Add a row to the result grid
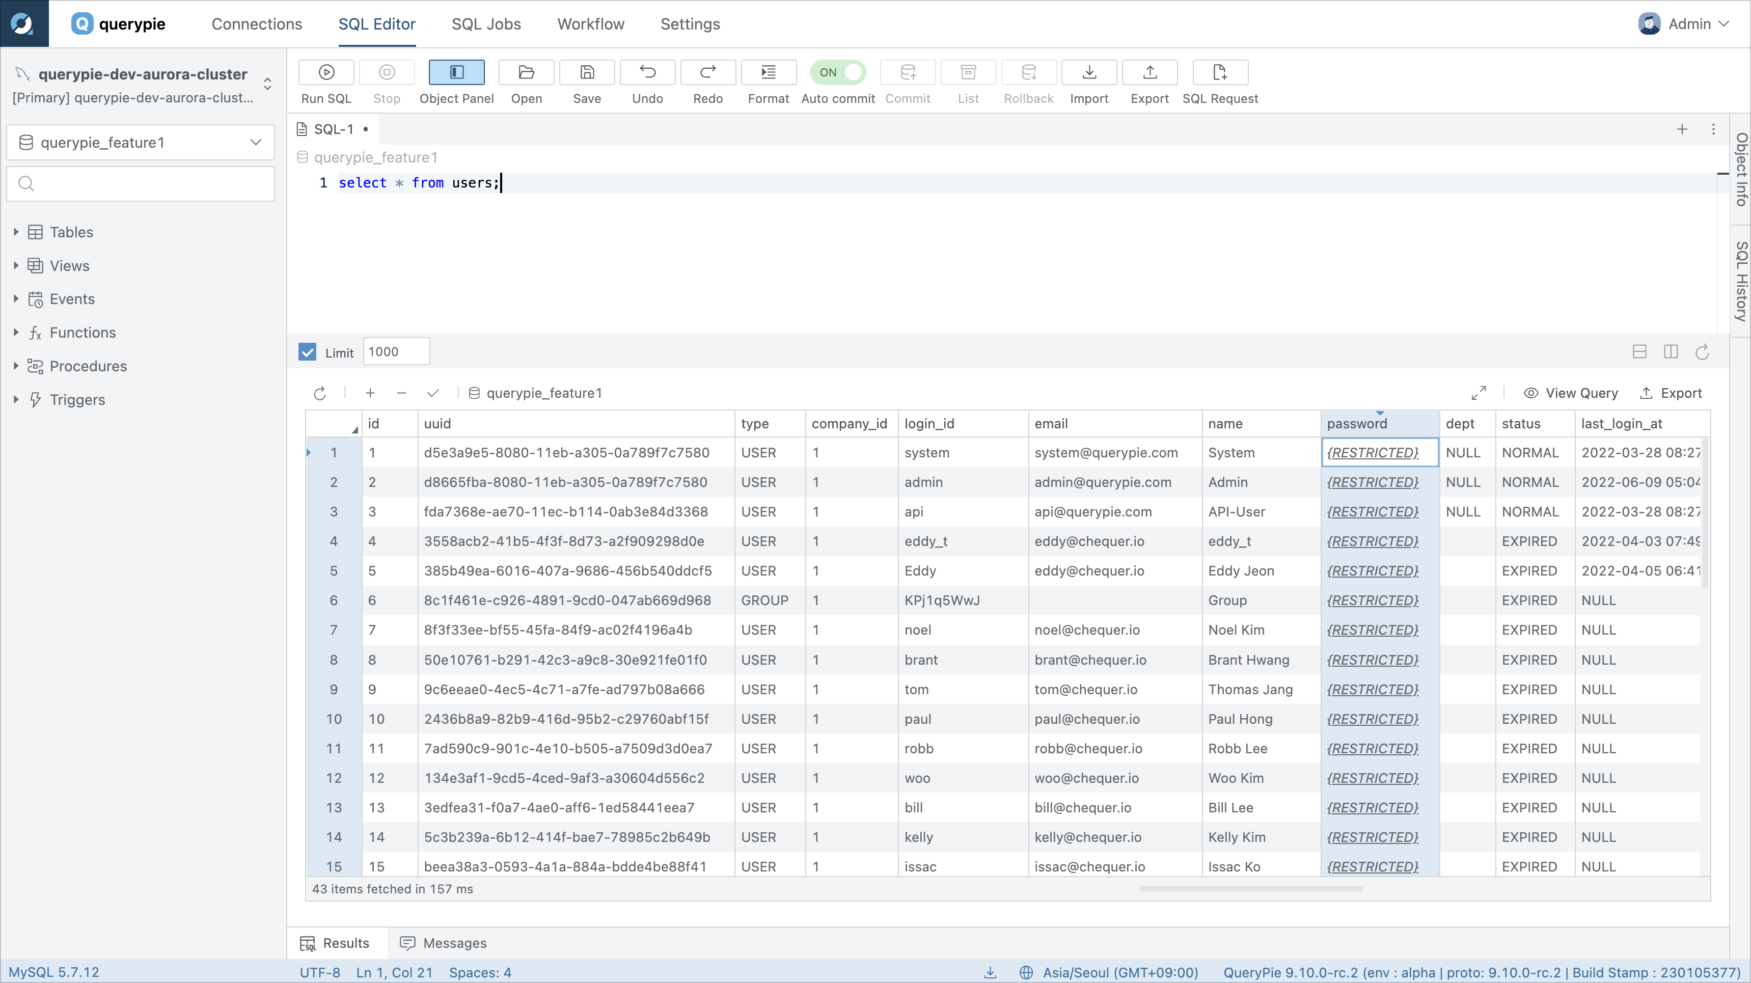The height and width of the screenshot is (983, 1751). pos(370,393)
